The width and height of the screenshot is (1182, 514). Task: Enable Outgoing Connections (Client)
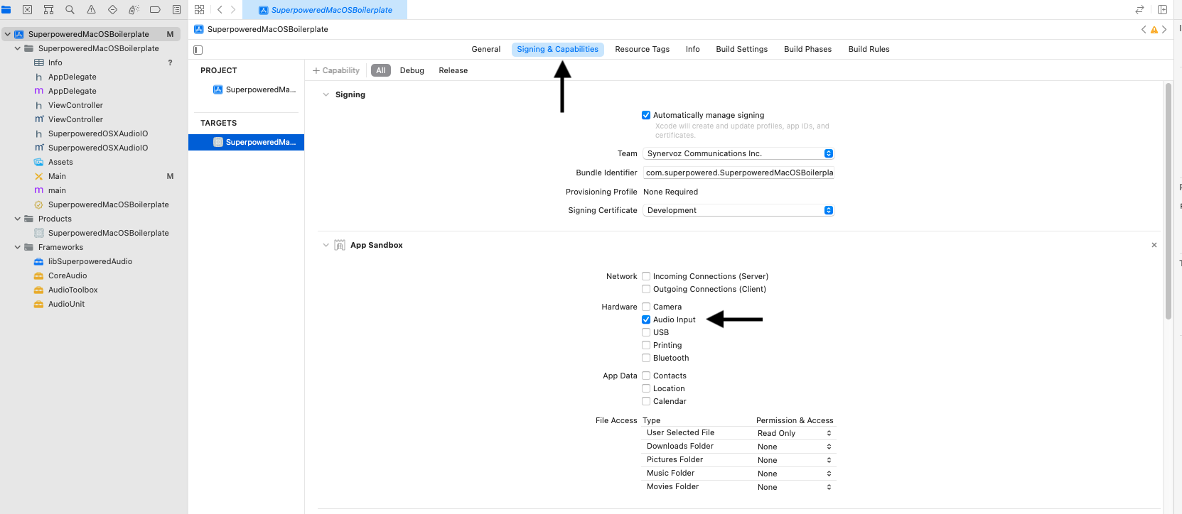tap(646, 289)
